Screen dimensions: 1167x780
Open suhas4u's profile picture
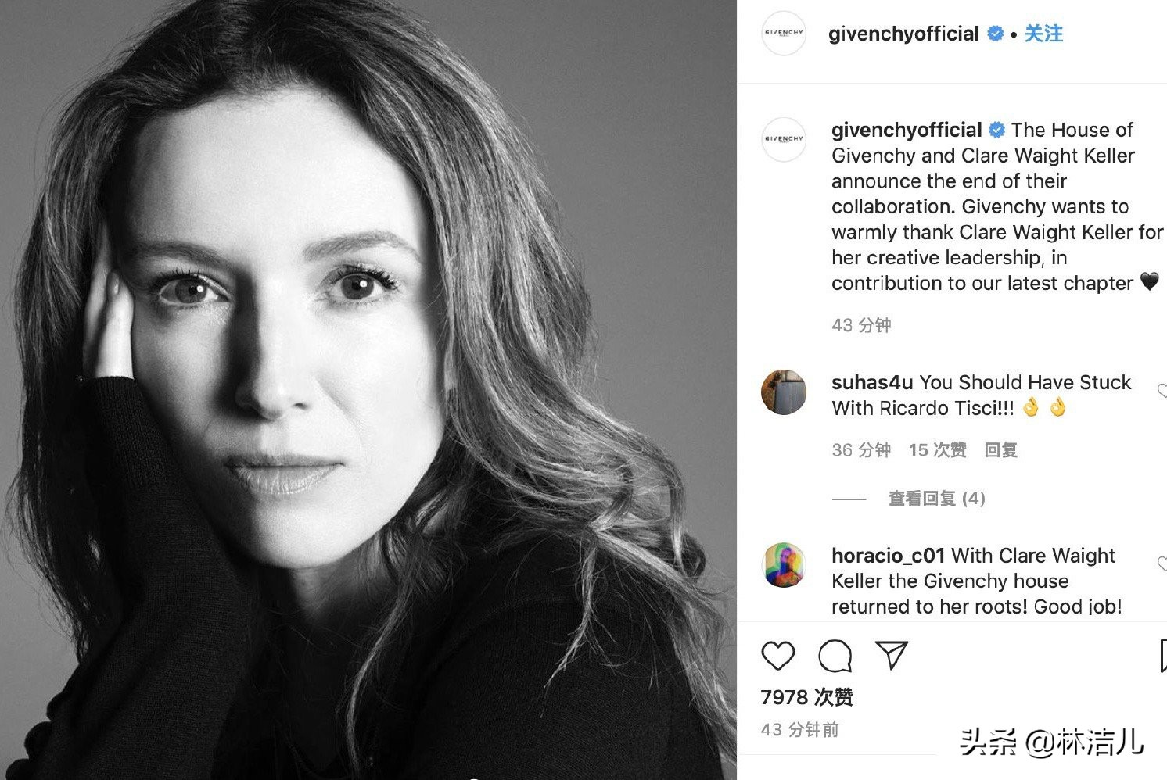click(783, 393)
